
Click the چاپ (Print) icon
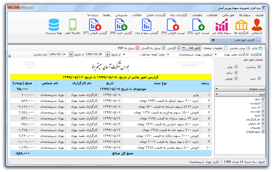[x=260, y=48]
